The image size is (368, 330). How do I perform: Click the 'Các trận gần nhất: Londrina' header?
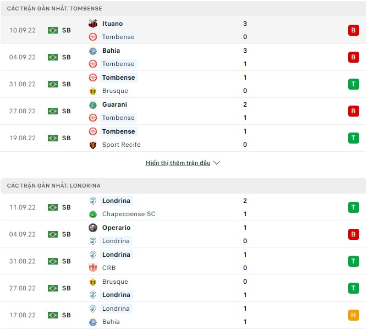point(54,186)
